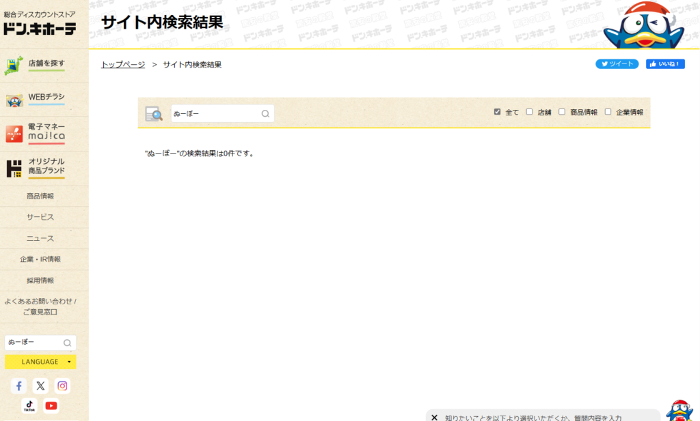Screen dimensions: 700x421
Task: Open the WEB flyer penguin icon
Action: click(x=14, y=100)
